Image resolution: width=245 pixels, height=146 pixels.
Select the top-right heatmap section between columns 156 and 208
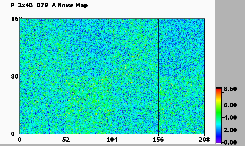(182, 48)
